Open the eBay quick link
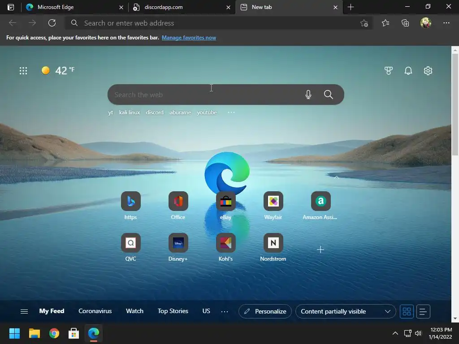The image size is (459, 344). (x=226, y=205)
